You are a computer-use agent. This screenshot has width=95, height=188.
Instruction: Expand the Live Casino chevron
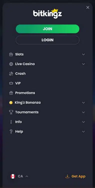[x=83, y=64]
